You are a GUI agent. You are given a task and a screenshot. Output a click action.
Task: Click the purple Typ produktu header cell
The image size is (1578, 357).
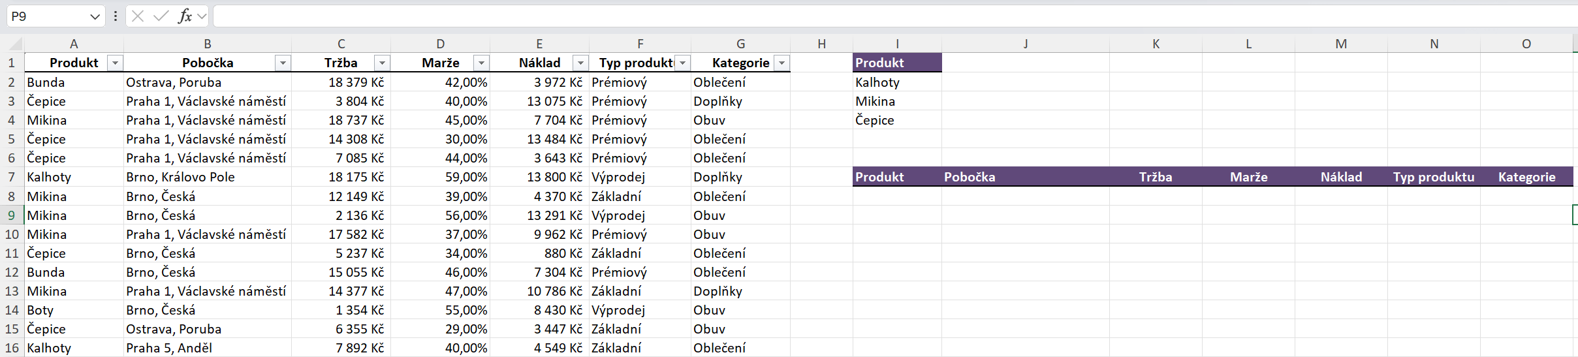pyautogui.click(x=1433, y=177)
